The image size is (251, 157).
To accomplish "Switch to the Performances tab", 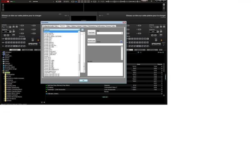I will pos(92,26).
